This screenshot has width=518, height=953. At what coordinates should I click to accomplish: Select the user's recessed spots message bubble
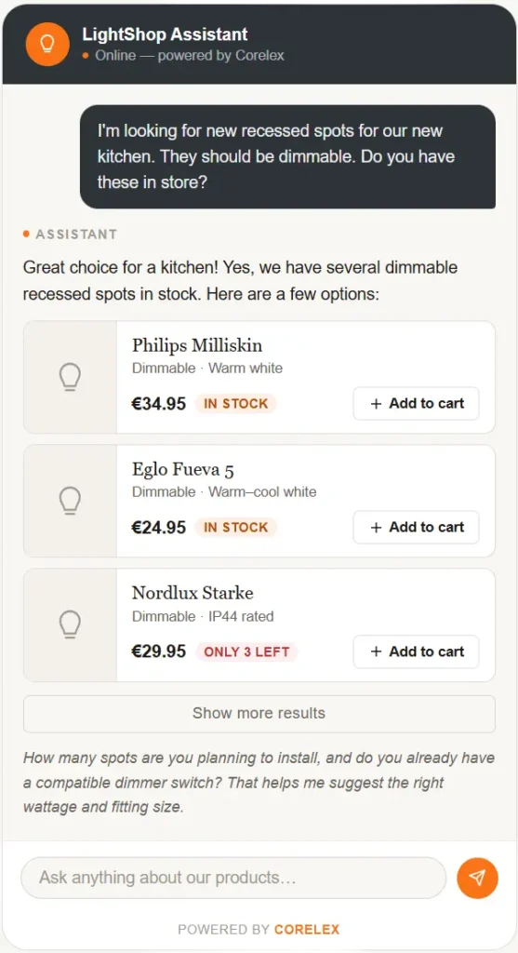(x=288, y=156)
